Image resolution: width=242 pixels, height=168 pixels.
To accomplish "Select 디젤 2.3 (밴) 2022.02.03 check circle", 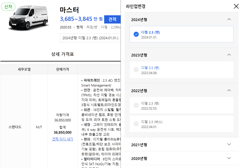I will point(136,105).
